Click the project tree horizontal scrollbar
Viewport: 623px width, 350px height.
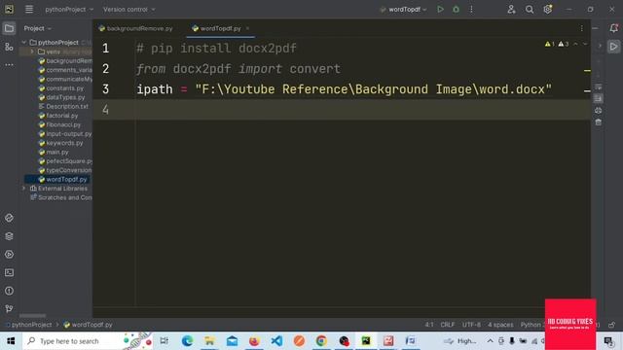(x=32, y=315)
